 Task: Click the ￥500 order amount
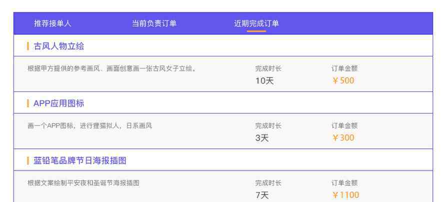click(x=343, y=81)
